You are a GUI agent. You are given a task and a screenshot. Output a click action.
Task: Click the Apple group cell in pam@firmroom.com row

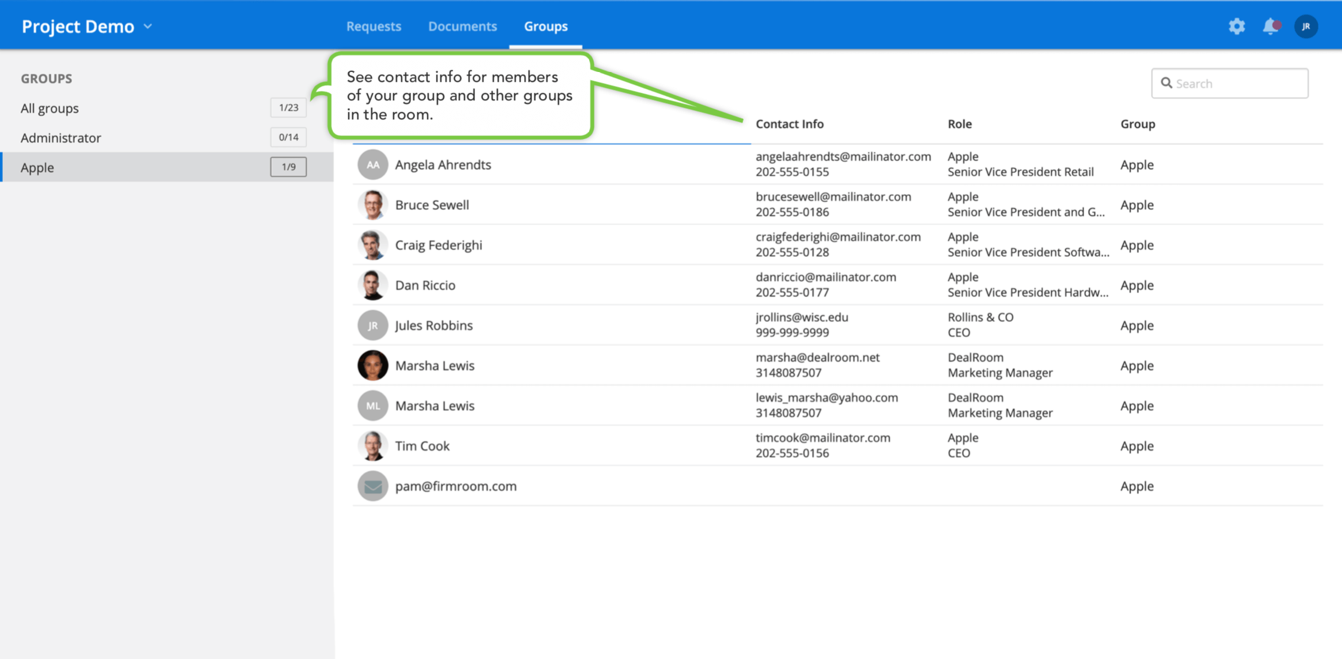(1137, 486)
